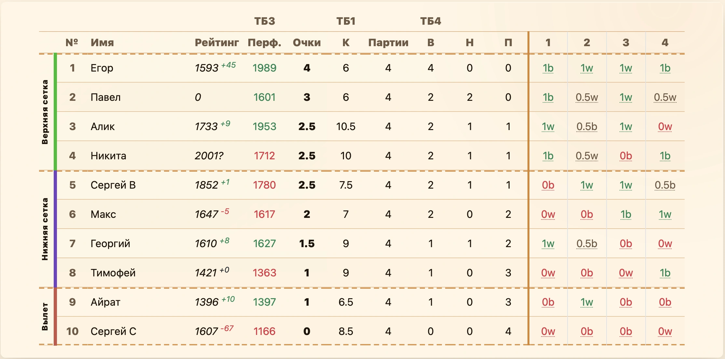Sort table by Рейтинг column header
This screenshot has width=725, height=359.
tap(217, 43)
